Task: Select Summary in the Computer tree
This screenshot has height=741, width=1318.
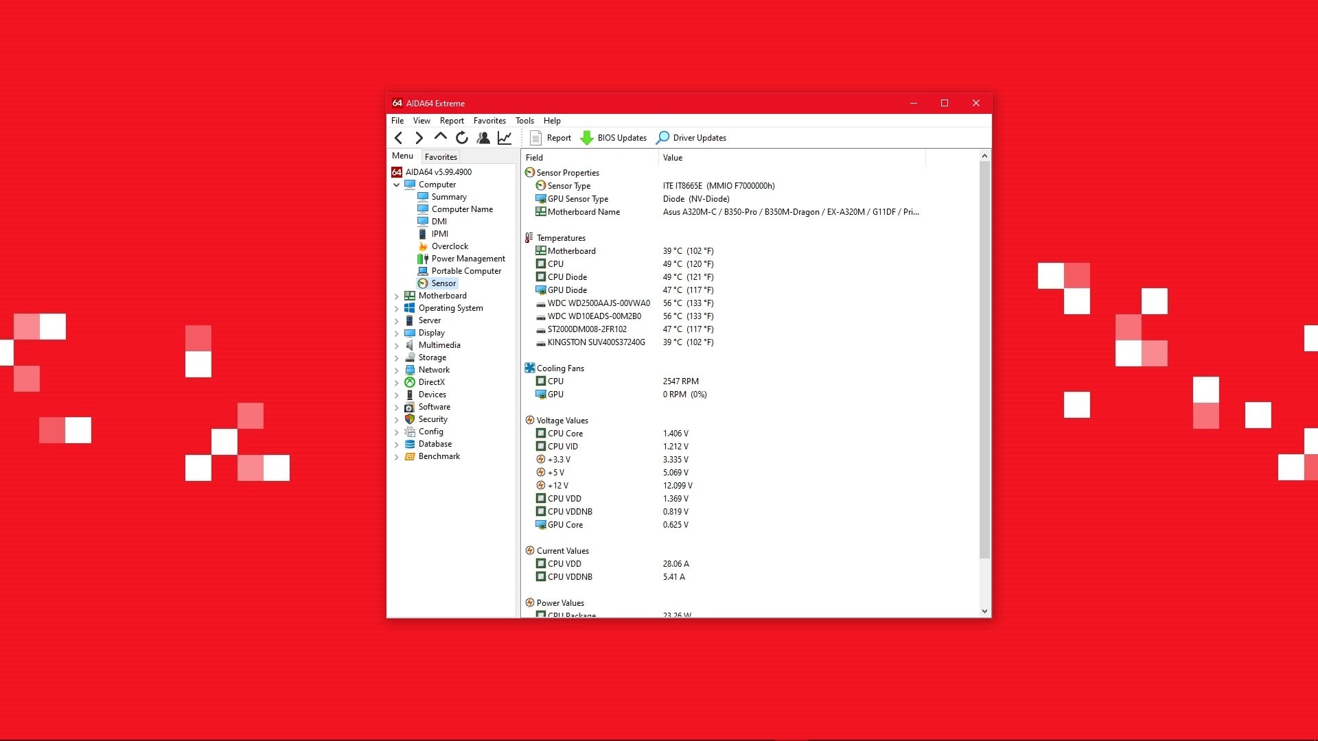Action: coord(449,197)
